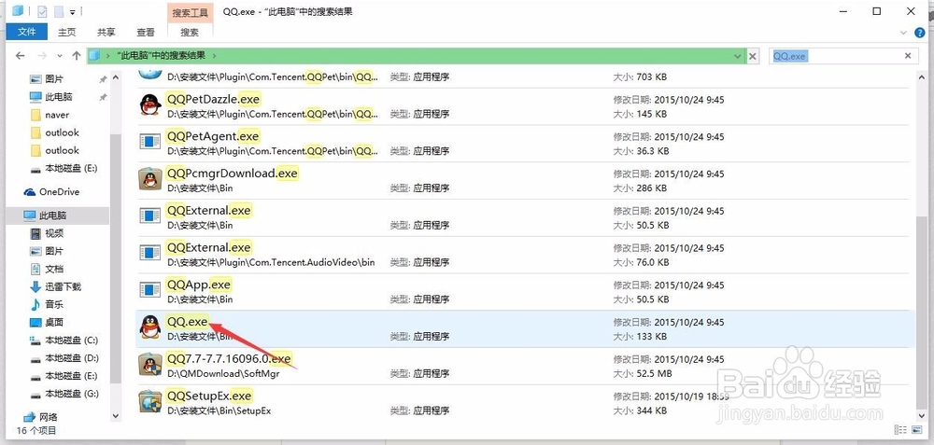The image size is (934, 445).
Task: Select the QQ7.7-7.7.16096.0.exe installer icon
Action: pyautogui.click(x=150, y=364)
